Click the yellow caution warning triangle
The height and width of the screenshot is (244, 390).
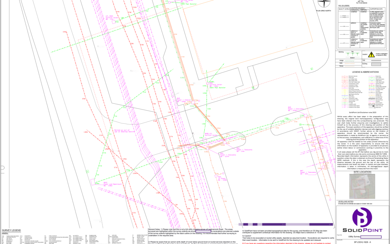click(x=371, y=55)
